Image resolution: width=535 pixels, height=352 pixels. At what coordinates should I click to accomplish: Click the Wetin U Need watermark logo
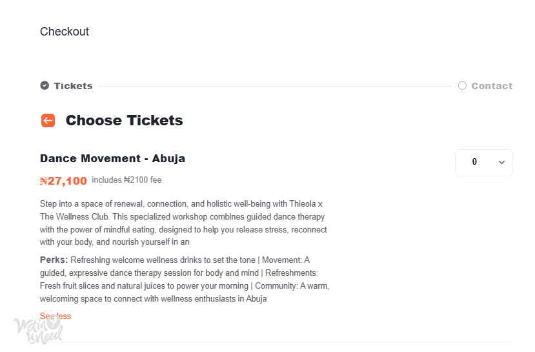pos(39,329)
